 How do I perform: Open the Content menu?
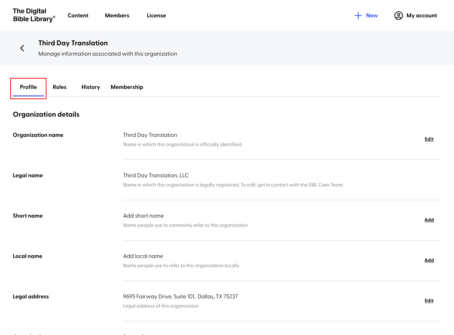coord(78,16)
